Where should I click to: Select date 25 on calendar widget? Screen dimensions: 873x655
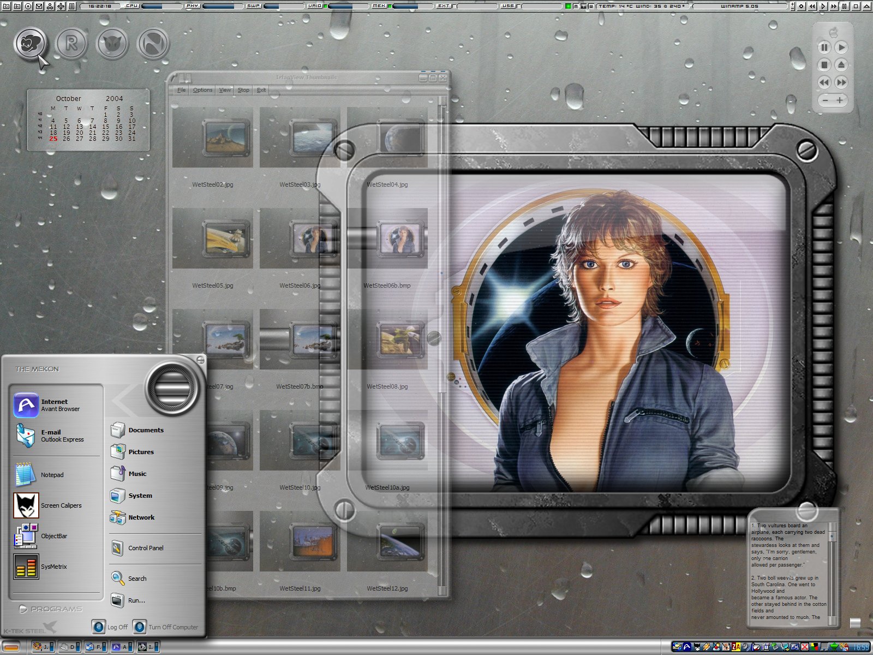[x=53, y=139]
